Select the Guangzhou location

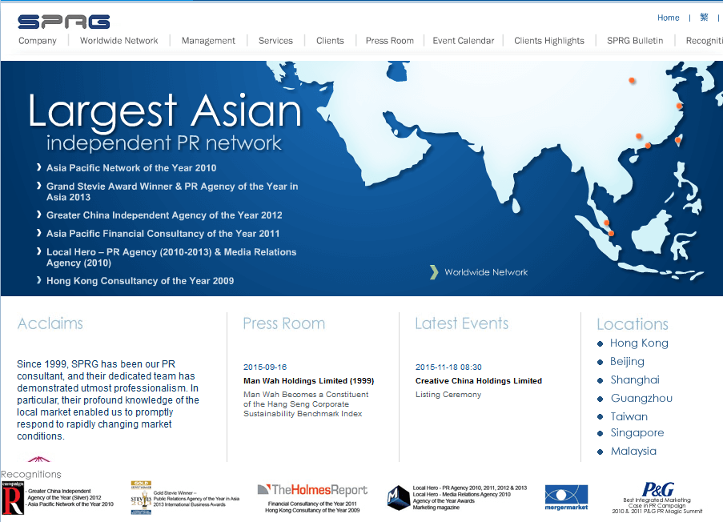(641, 399)
